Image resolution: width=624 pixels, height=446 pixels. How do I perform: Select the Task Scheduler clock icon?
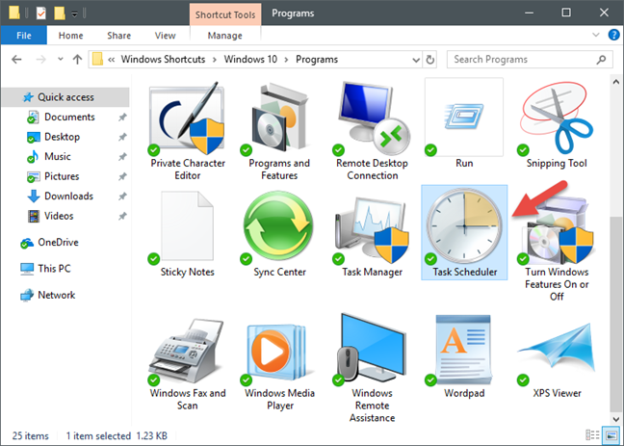coord(464,226)
